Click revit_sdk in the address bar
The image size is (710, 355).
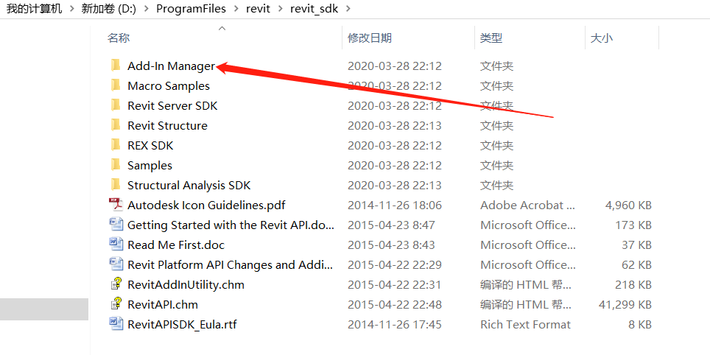pyautogui.click(x=314, y=9)
